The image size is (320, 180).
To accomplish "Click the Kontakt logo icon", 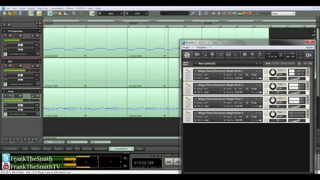I will click(187, 55).
